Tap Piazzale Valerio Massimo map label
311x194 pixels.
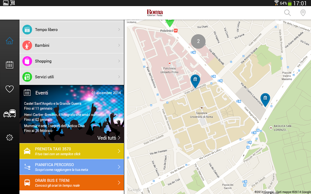point(287,76)
